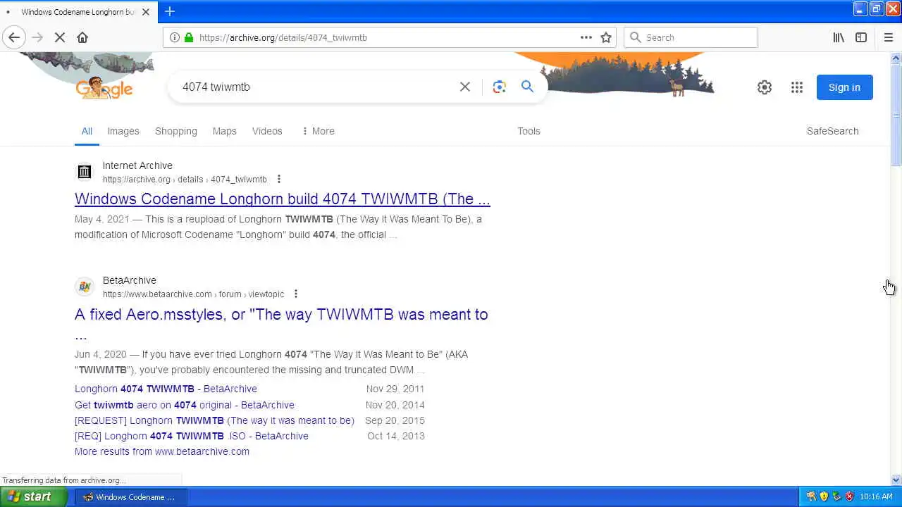Open options dots for BetaArchive result
The width and height of the screenshot is (902, 507).
point(296,294)
